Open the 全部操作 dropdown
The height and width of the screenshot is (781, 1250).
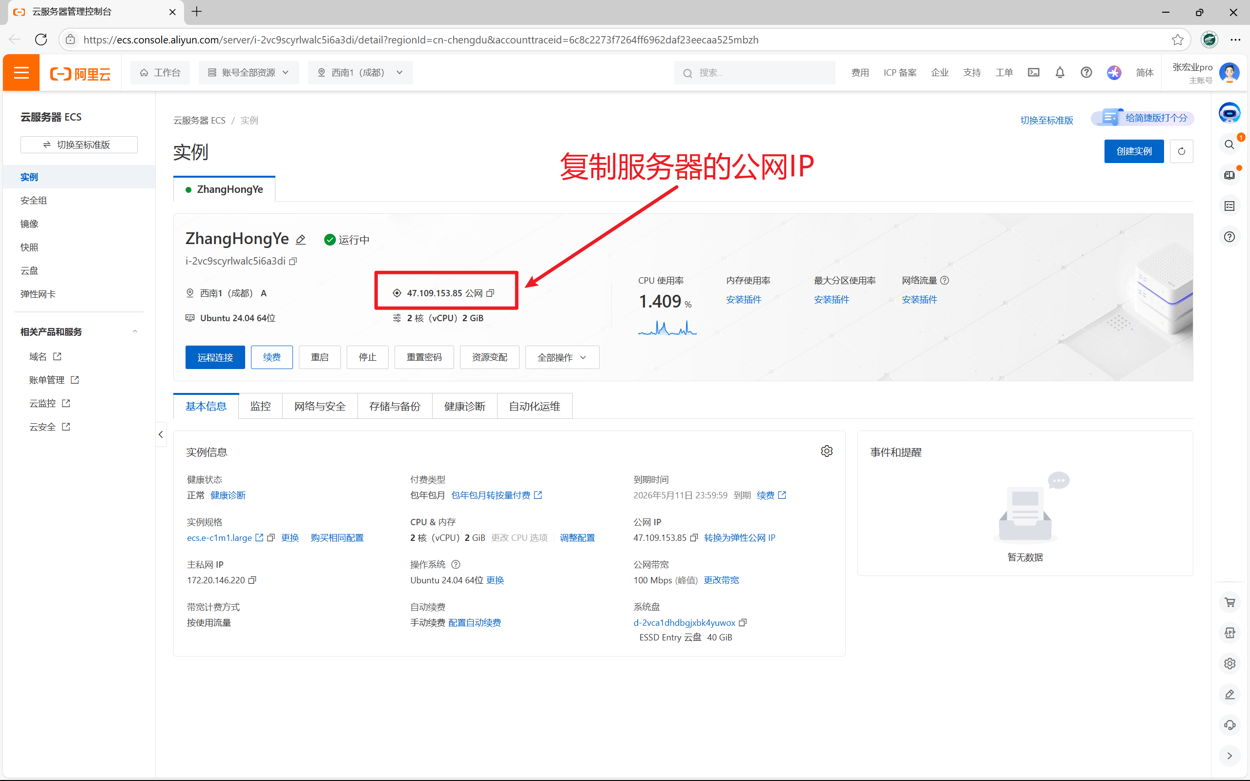coord(562,357)
